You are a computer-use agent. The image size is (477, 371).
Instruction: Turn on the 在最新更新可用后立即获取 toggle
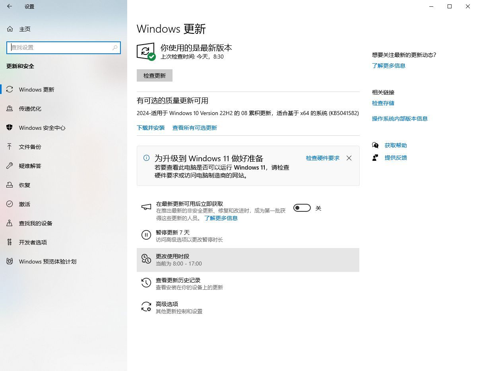(x=302, y=208)
